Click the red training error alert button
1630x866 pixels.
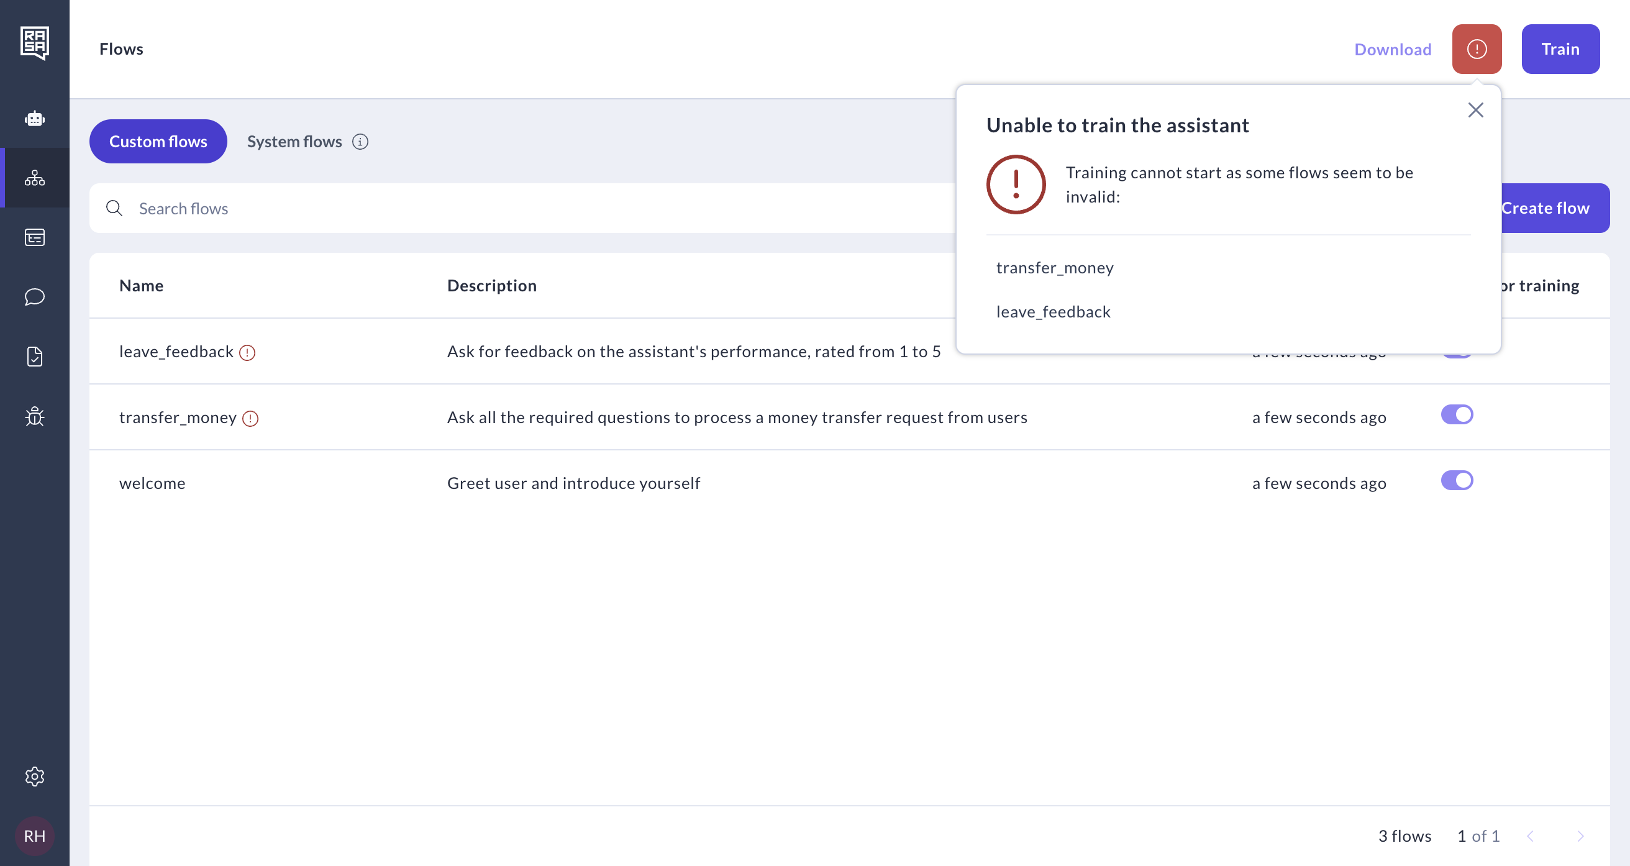click(x=1476, y=48)
